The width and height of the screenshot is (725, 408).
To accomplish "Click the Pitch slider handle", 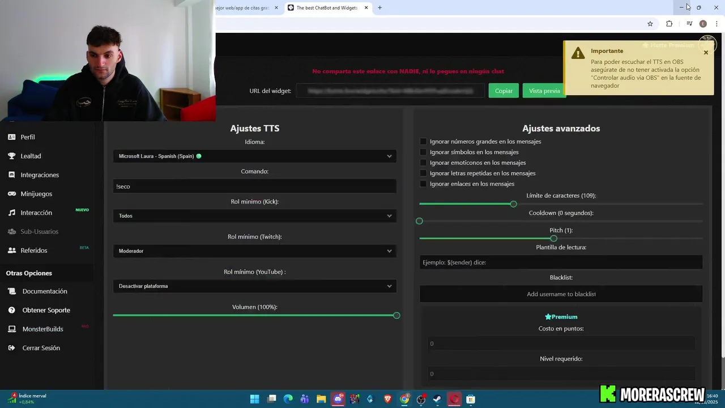I will (553, 239).
